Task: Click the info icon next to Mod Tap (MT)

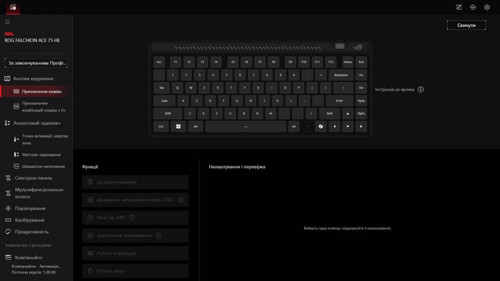Action: tap(132, 217)
